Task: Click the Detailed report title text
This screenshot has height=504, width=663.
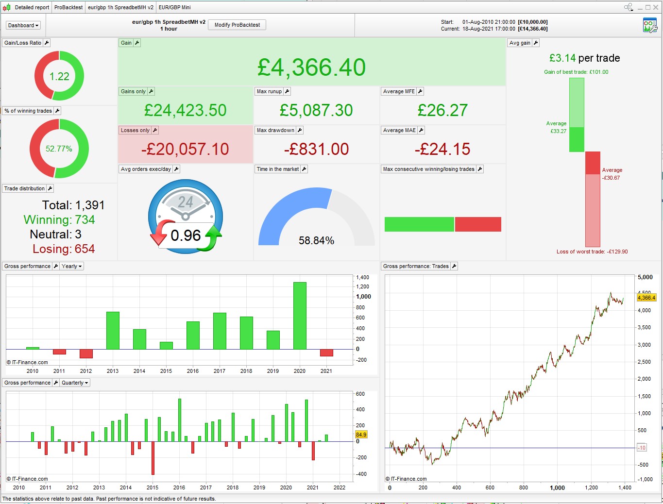Action: pyautogui.click(x=32, y=7)
